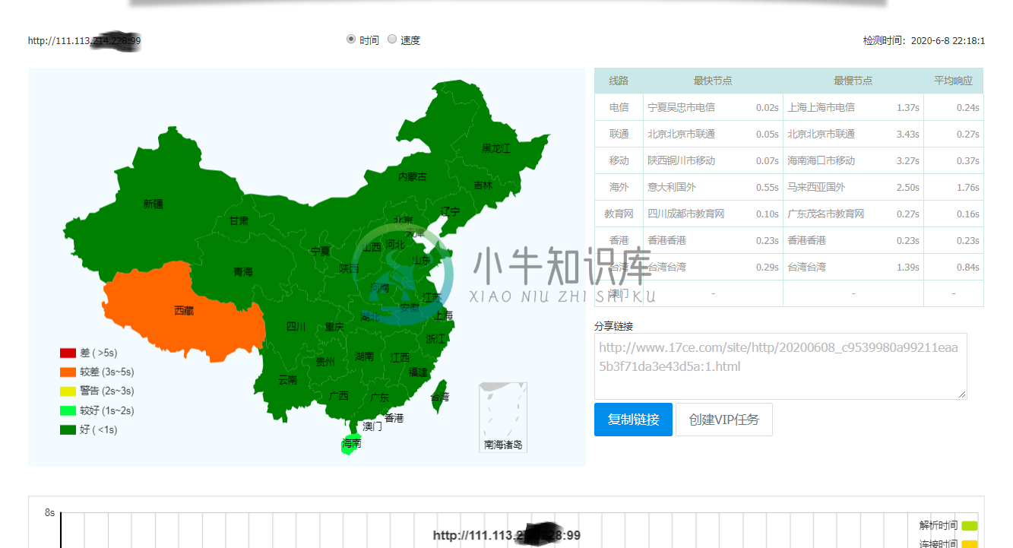Click the 电信 row label
1013x548 pixels.
(x=619, y=107)
